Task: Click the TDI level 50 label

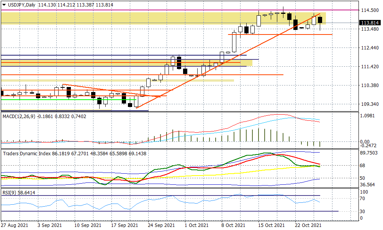Action: click(x=362, y=178)
